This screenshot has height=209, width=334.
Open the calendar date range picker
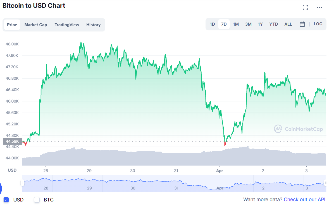coord(302,24)
